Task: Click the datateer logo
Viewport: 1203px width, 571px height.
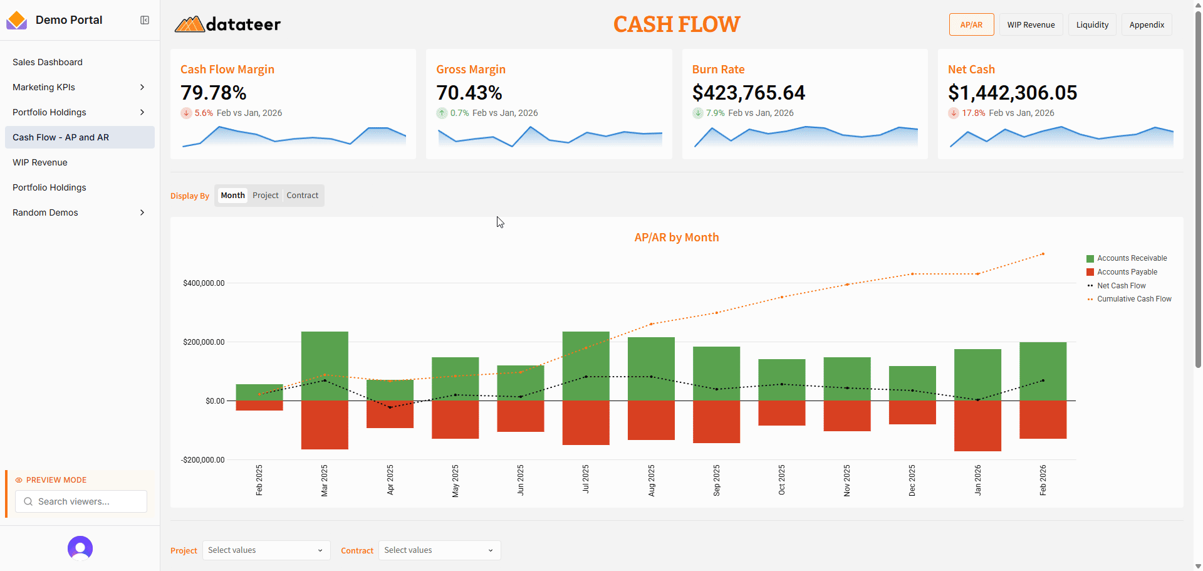Action: coord(227,24)
